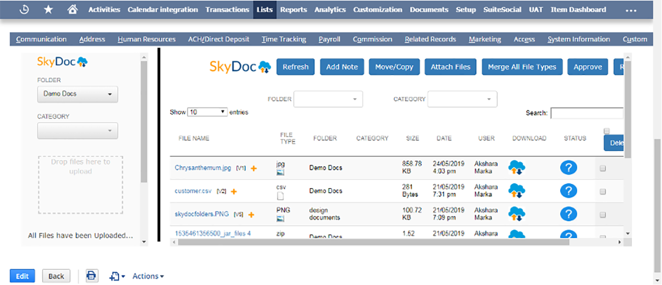Check the box for Chrysanthemum.jpg row

point(603,169)
